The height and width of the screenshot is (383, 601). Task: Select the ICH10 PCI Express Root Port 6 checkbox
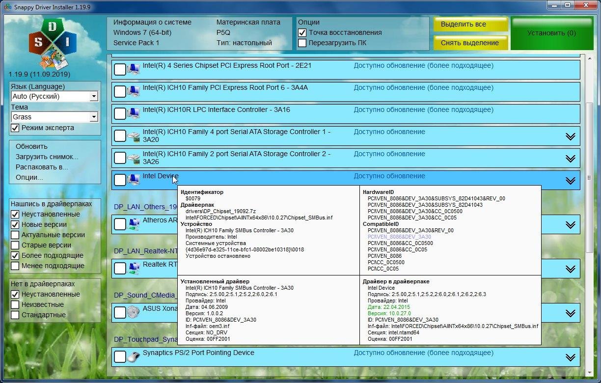tap(120, 92)
